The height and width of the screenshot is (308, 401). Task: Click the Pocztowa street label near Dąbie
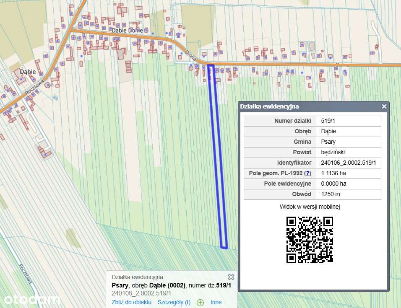(34, 87)
